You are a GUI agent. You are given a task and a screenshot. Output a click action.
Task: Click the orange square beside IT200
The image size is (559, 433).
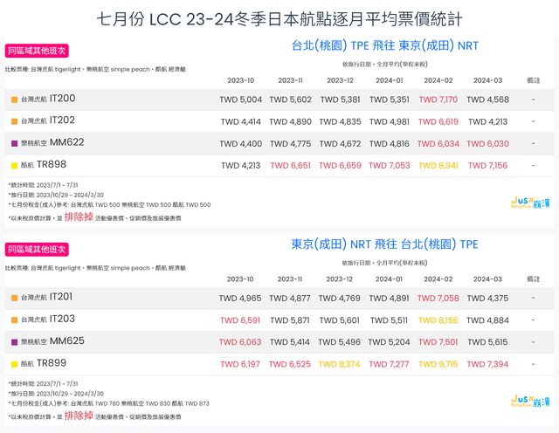15,100
